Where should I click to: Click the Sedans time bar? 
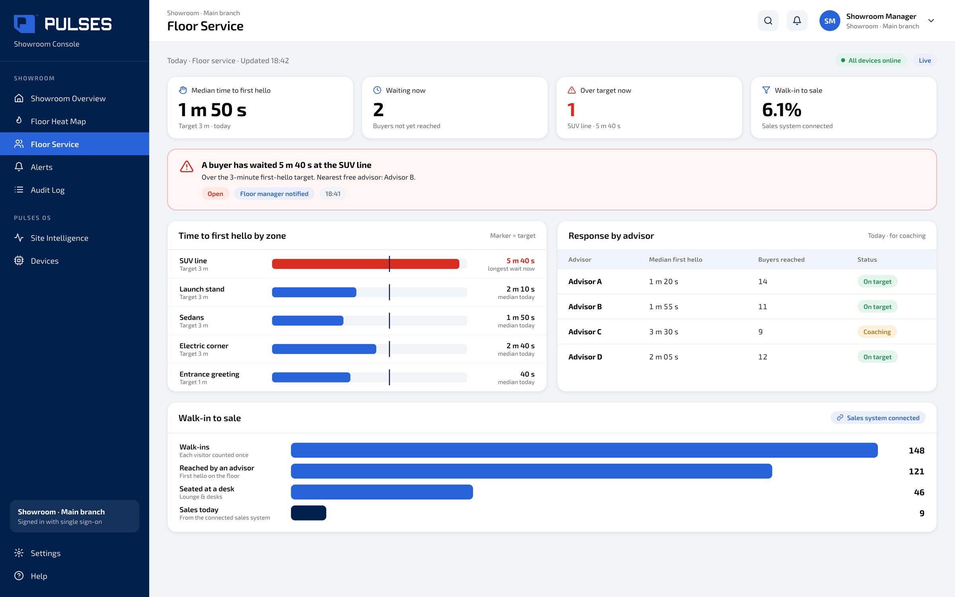coord(308,321)
